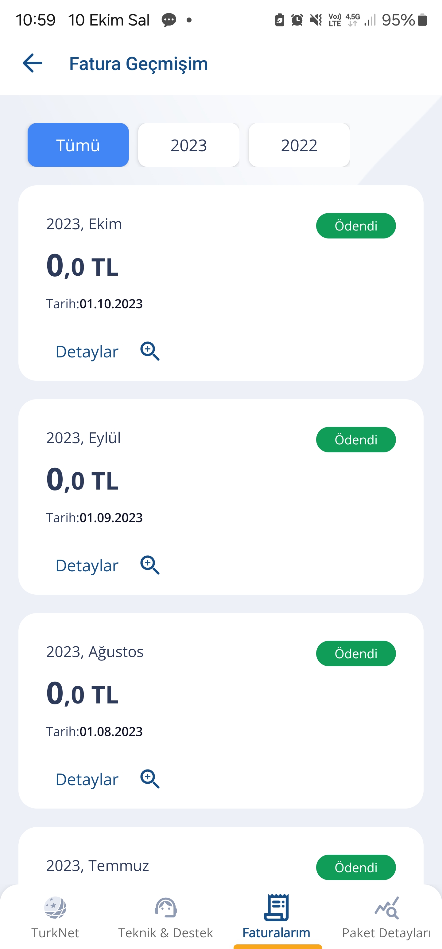Open magnifier icon for Ağustos invoice
The height and width of the screenshot is (949, 442).
click(x=150, y=779)
